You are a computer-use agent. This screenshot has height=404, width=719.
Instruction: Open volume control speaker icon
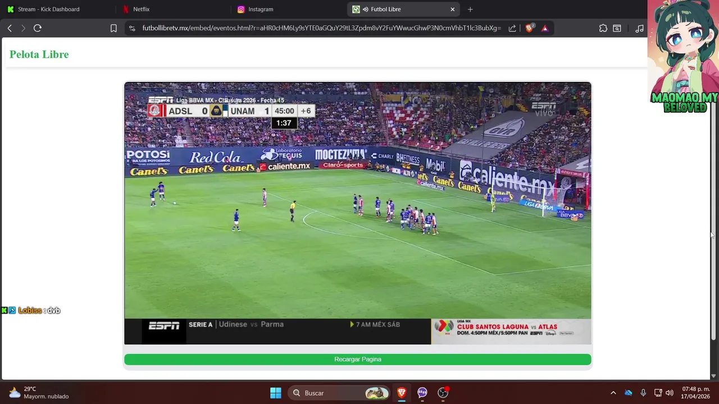pos(670,393)
